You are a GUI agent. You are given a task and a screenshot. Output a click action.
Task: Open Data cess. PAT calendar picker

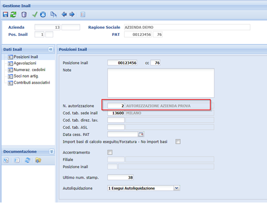[141, 135]
